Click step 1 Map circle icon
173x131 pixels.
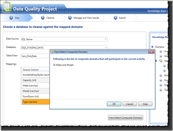(11, 18)
